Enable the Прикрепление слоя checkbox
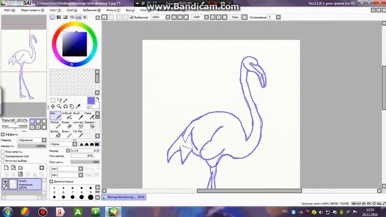Screen dimensions: 386x217 (x=3, y=156)
